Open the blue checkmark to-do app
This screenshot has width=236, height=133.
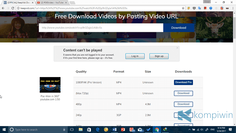[148, 130]
